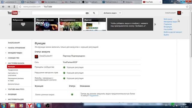Image resolution: width=192 pixels, height=108 pixels.
Task: Select Размещение рекламы In-Video sidebar item
Action: coord(16,79)
